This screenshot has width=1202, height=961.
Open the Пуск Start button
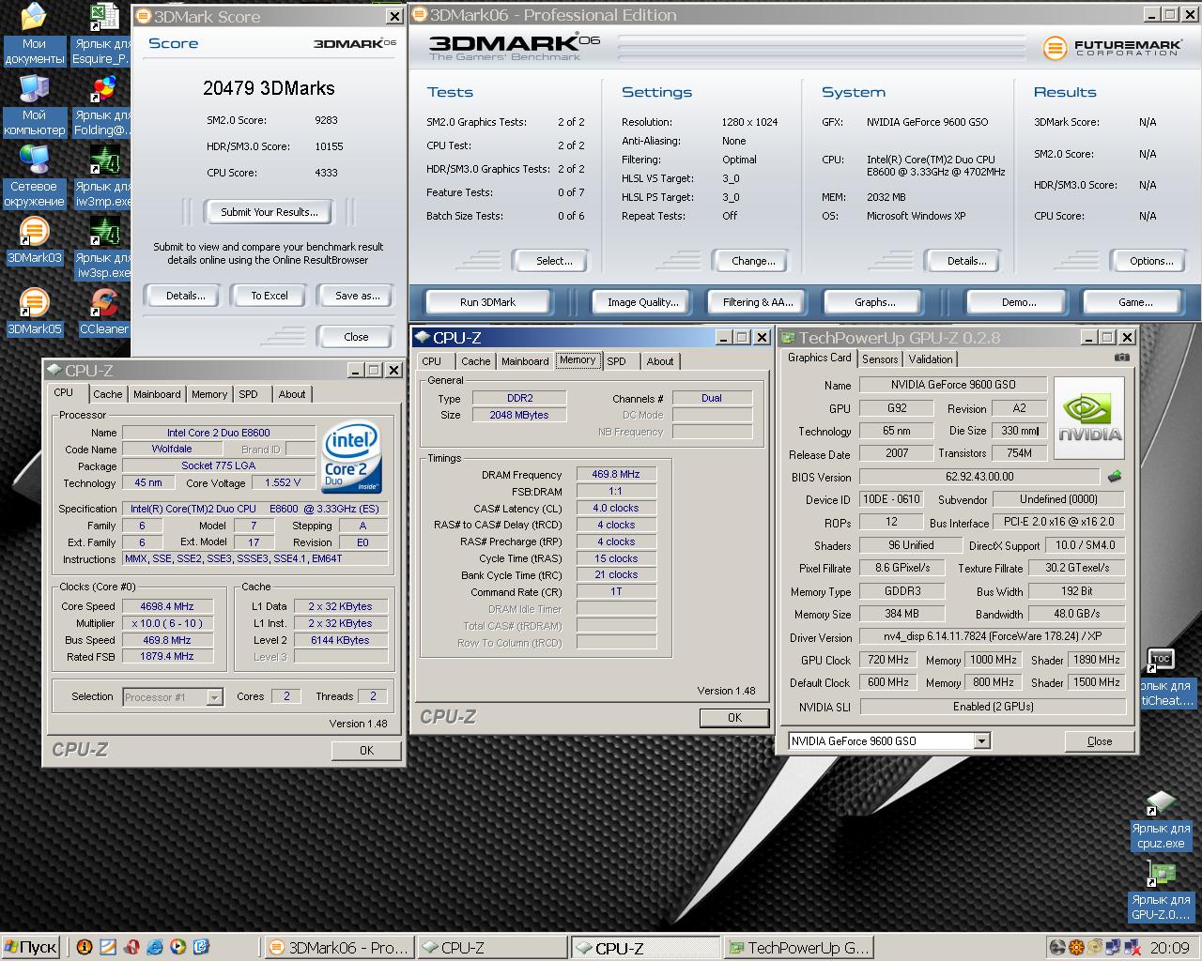32,948
